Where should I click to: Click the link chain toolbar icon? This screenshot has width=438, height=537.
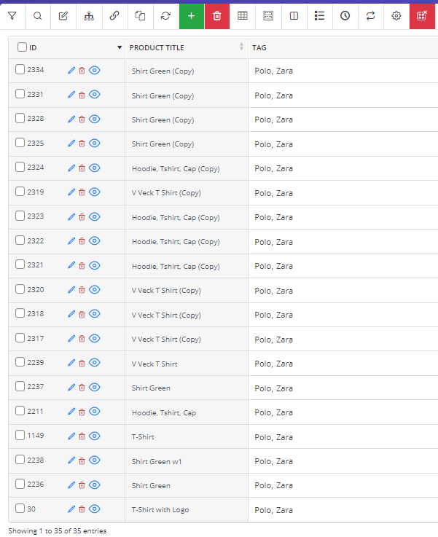click(114, 16)
